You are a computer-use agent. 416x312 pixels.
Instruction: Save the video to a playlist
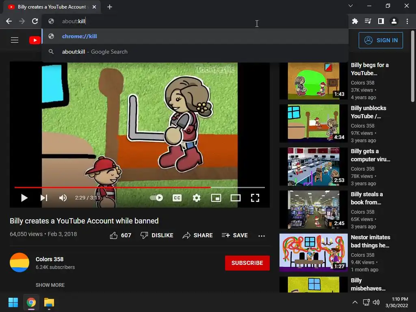pyautogui.click(x=235, y=235)
